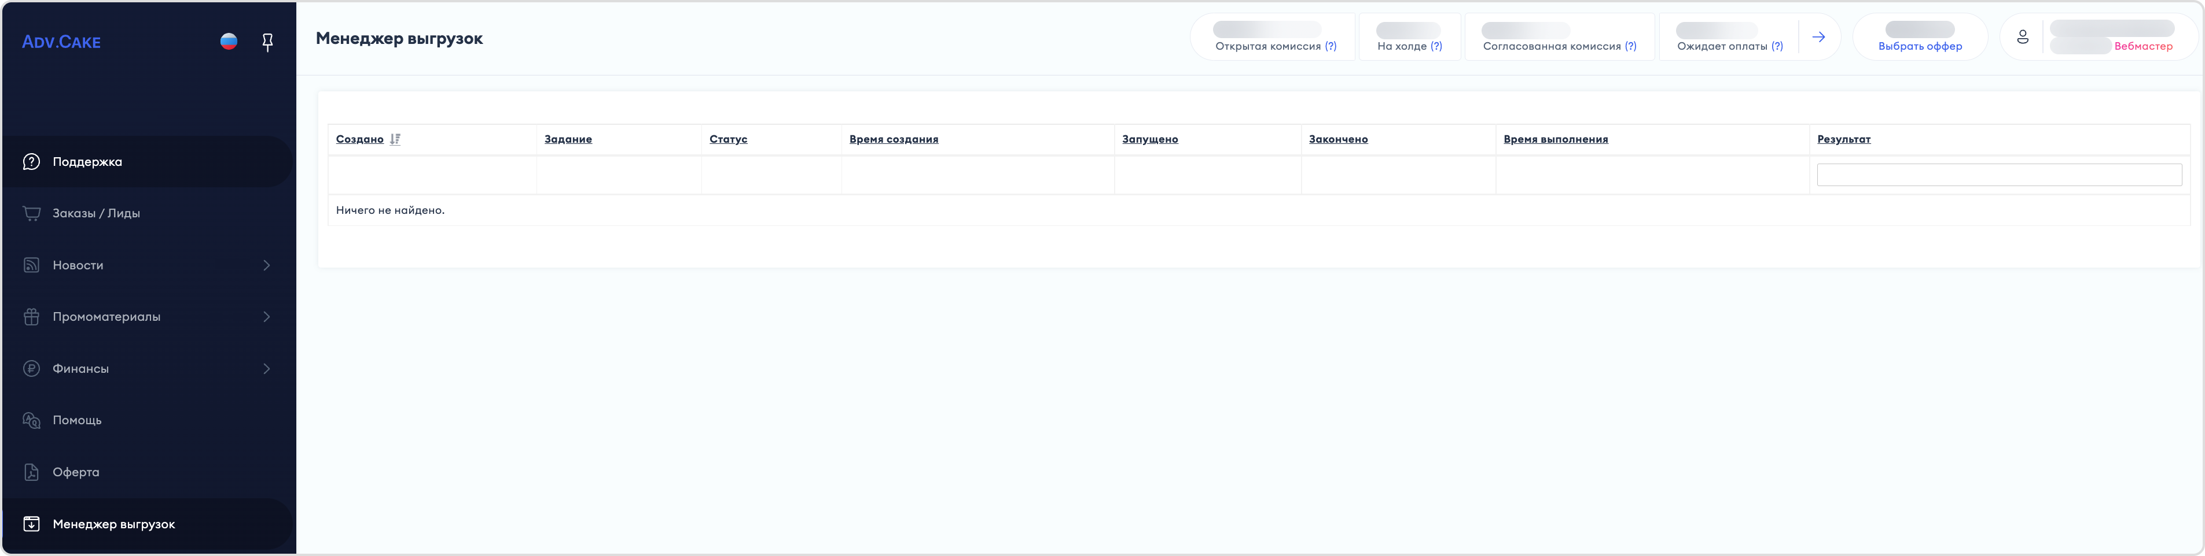Open the Помощь section

pyautogui.click(x=148, y=420)
